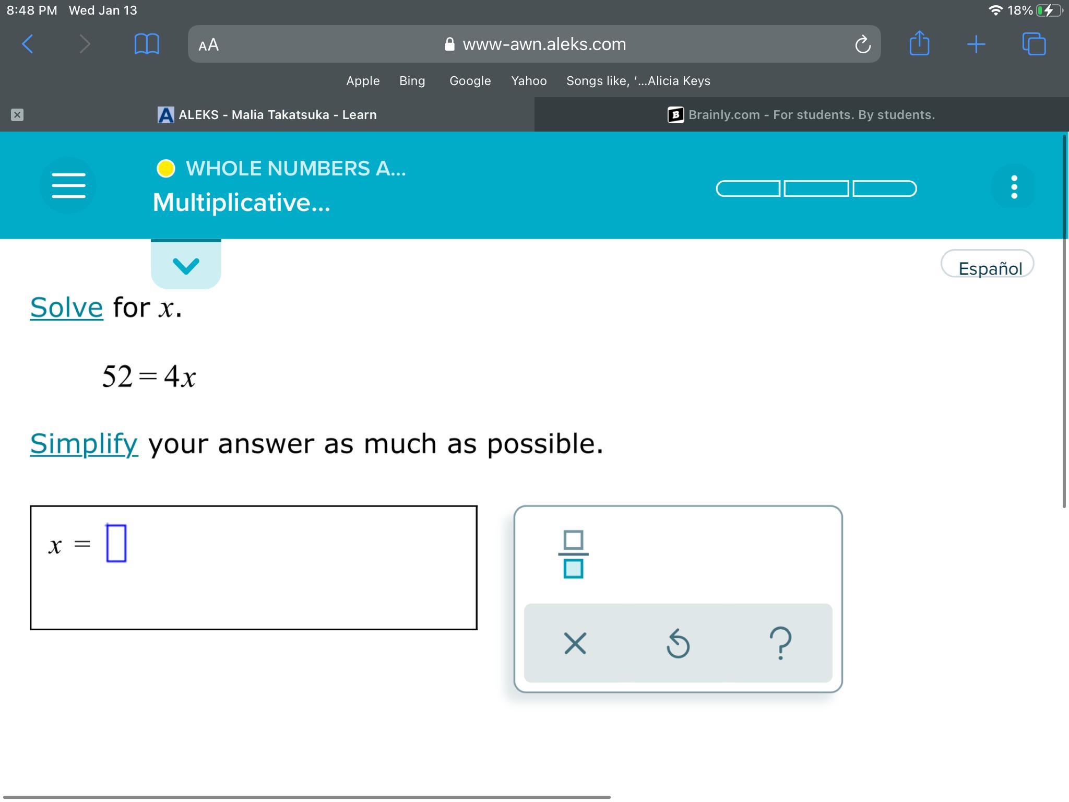The width and height of the screenshot is (1069, 802).
Task: Switch to the Brainly.com tab
Action: click(801, 115)
